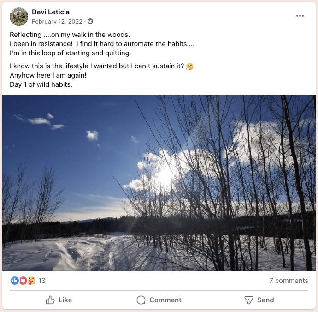Click the Send paper-plane icon
This screenshot has height=312, width=318.
tap(249, 300)
